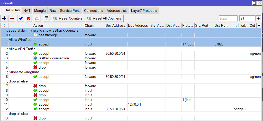Open the Service Ports tab
Image resolution: width=263 pixels, height=121 pixels.
point(70,11)
